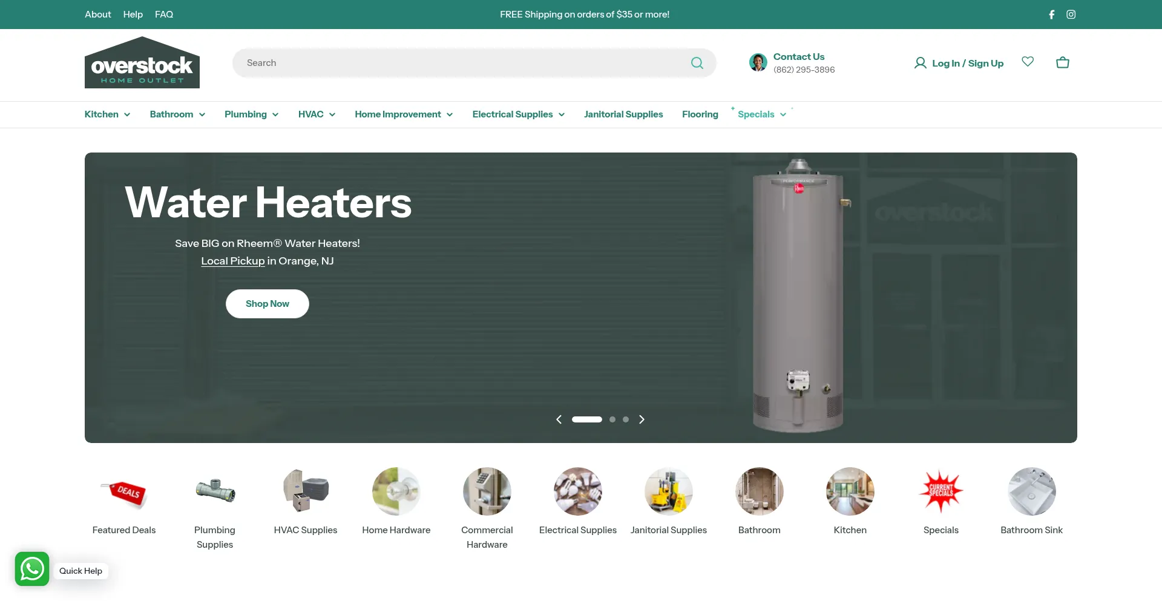The image size is (1162, 601).
Task: Open Flooring in the navigation bar
Action: pos(700,114)
